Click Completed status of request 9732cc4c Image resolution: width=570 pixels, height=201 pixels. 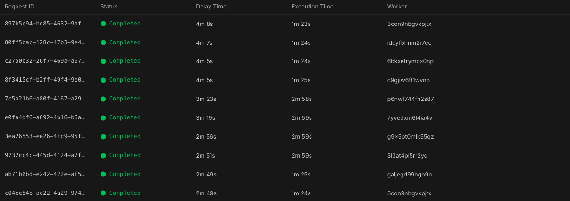coord(125,155)
